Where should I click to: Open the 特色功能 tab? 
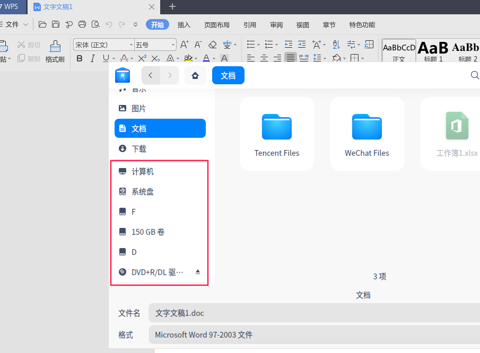coord(362,25)
